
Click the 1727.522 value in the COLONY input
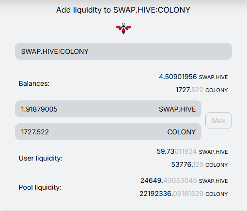pyautogui.click(x=35, y=132)
